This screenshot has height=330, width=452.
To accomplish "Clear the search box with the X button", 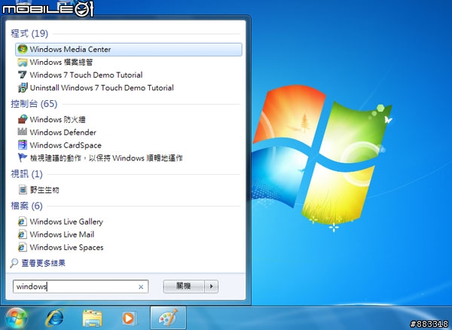I will click(141, 287).
